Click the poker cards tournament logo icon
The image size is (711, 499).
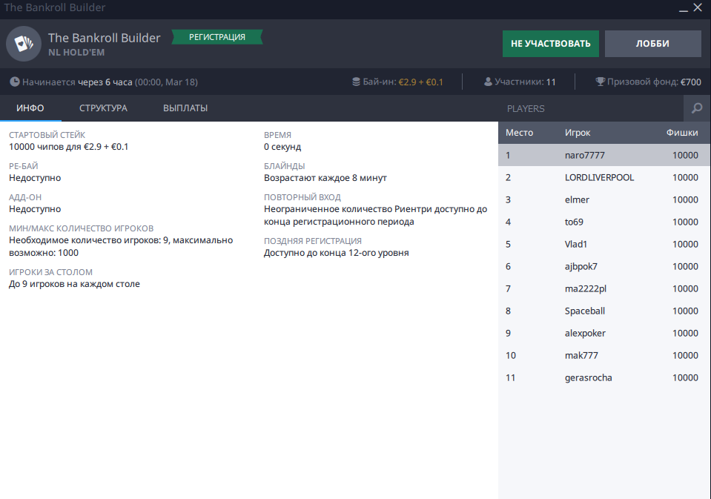pyautogui.click(x=24, y=44)
